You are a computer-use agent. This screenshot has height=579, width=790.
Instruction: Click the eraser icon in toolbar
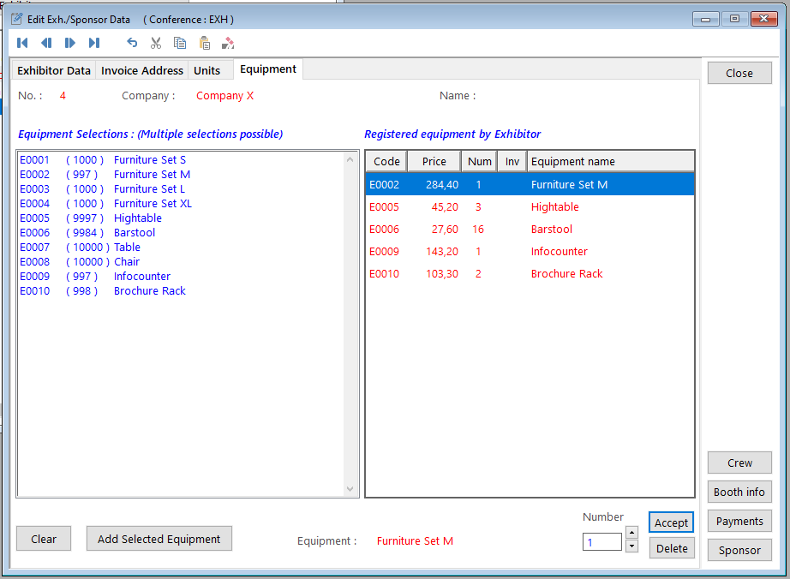[228, 43]
